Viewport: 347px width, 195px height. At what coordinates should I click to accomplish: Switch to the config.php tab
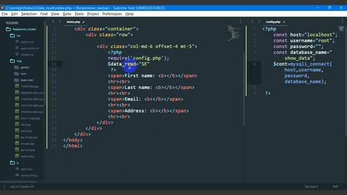(x=273, y=22)
